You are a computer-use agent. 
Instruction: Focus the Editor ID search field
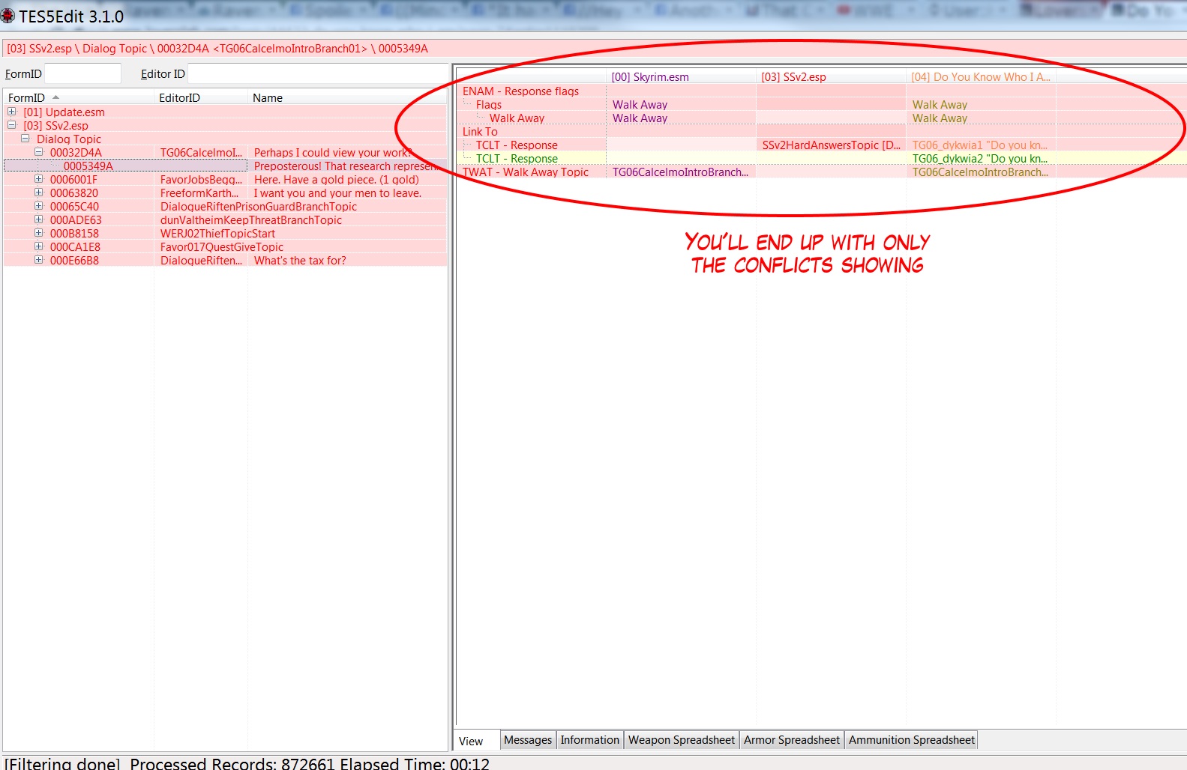[x=315, y=73]
